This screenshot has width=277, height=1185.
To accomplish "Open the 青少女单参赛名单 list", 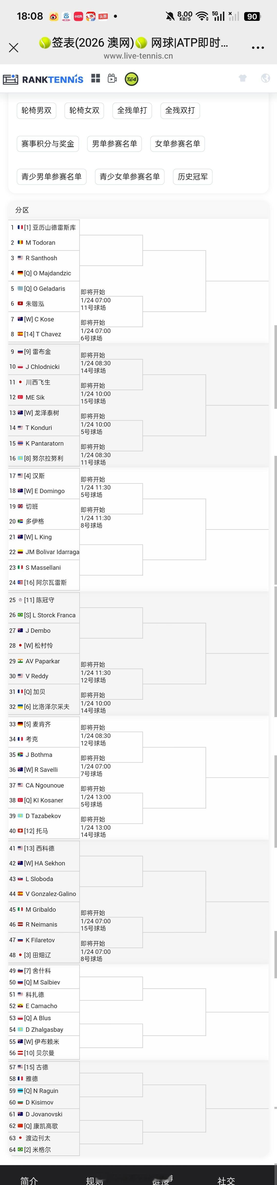I will [129, 177].
